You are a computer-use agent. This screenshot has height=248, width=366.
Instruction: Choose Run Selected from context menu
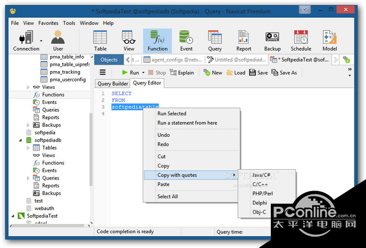tap(172, 113)
